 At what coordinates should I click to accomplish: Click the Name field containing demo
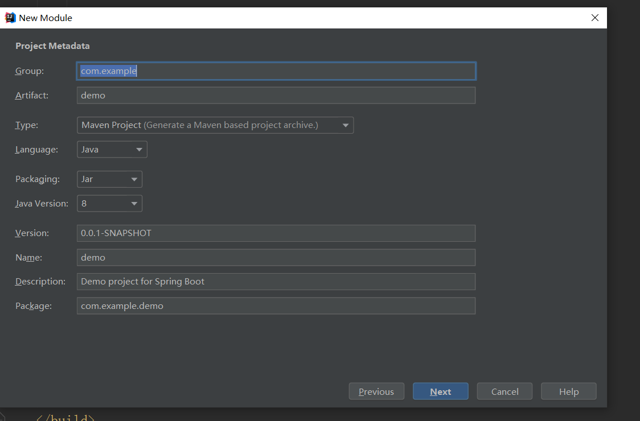click(276, 257)
